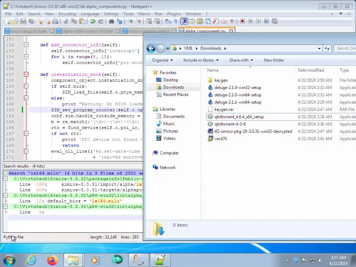Save the current file with floppy icon
356x267 pixels.
[23, 21]
